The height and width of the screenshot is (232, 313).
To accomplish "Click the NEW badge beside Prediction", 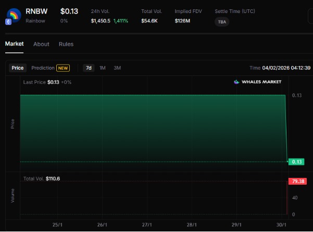I will click(63, 68).
